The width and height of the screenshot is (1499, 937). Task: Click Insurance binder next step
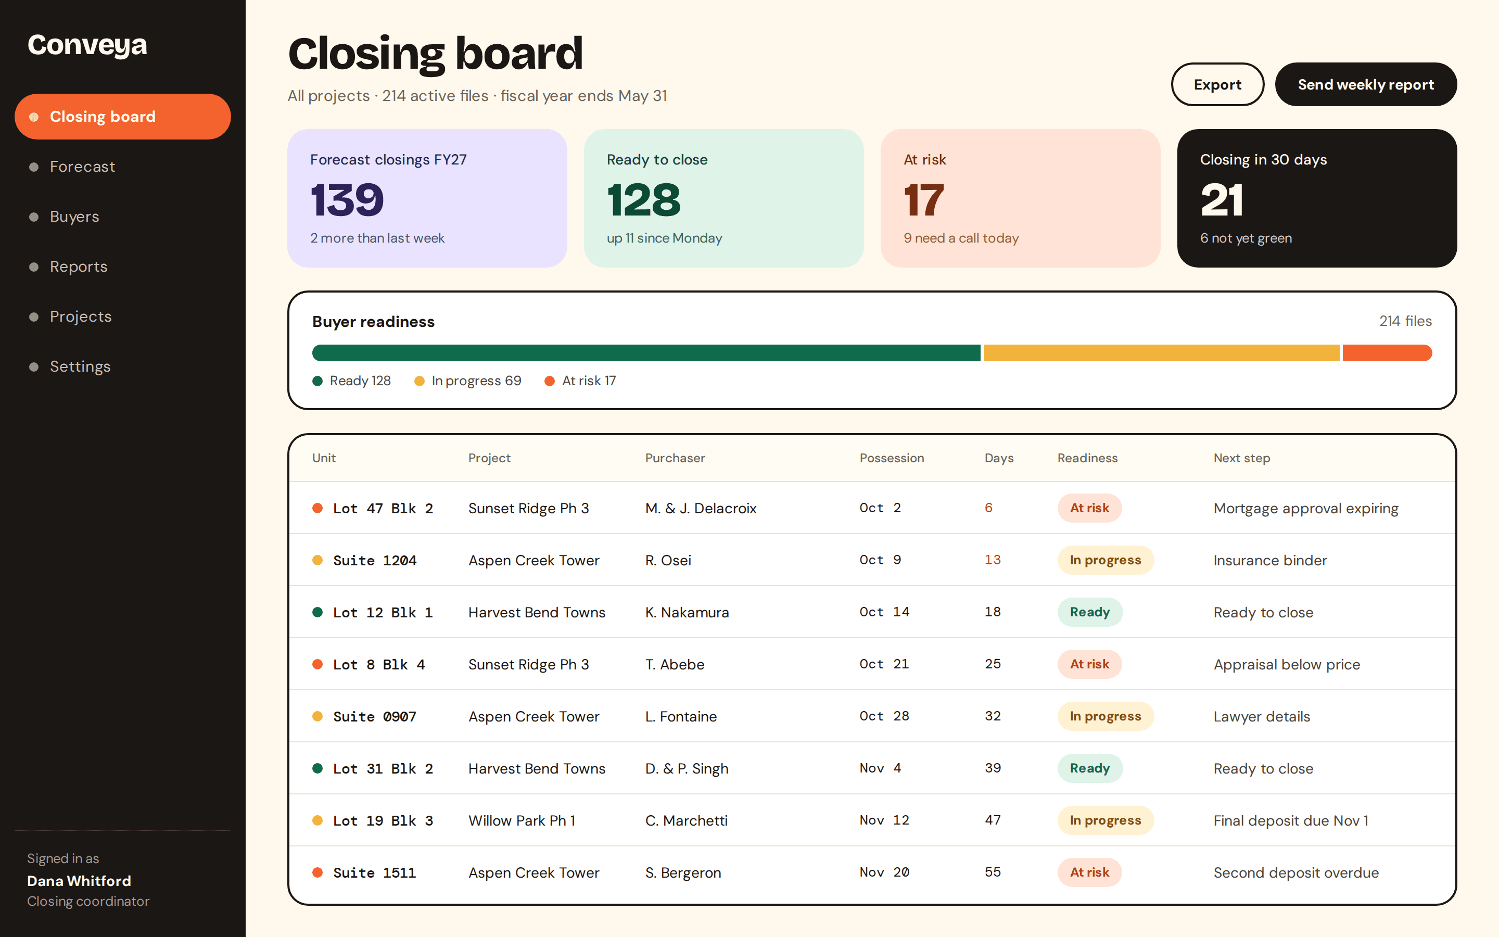(x=1270, y=560)
